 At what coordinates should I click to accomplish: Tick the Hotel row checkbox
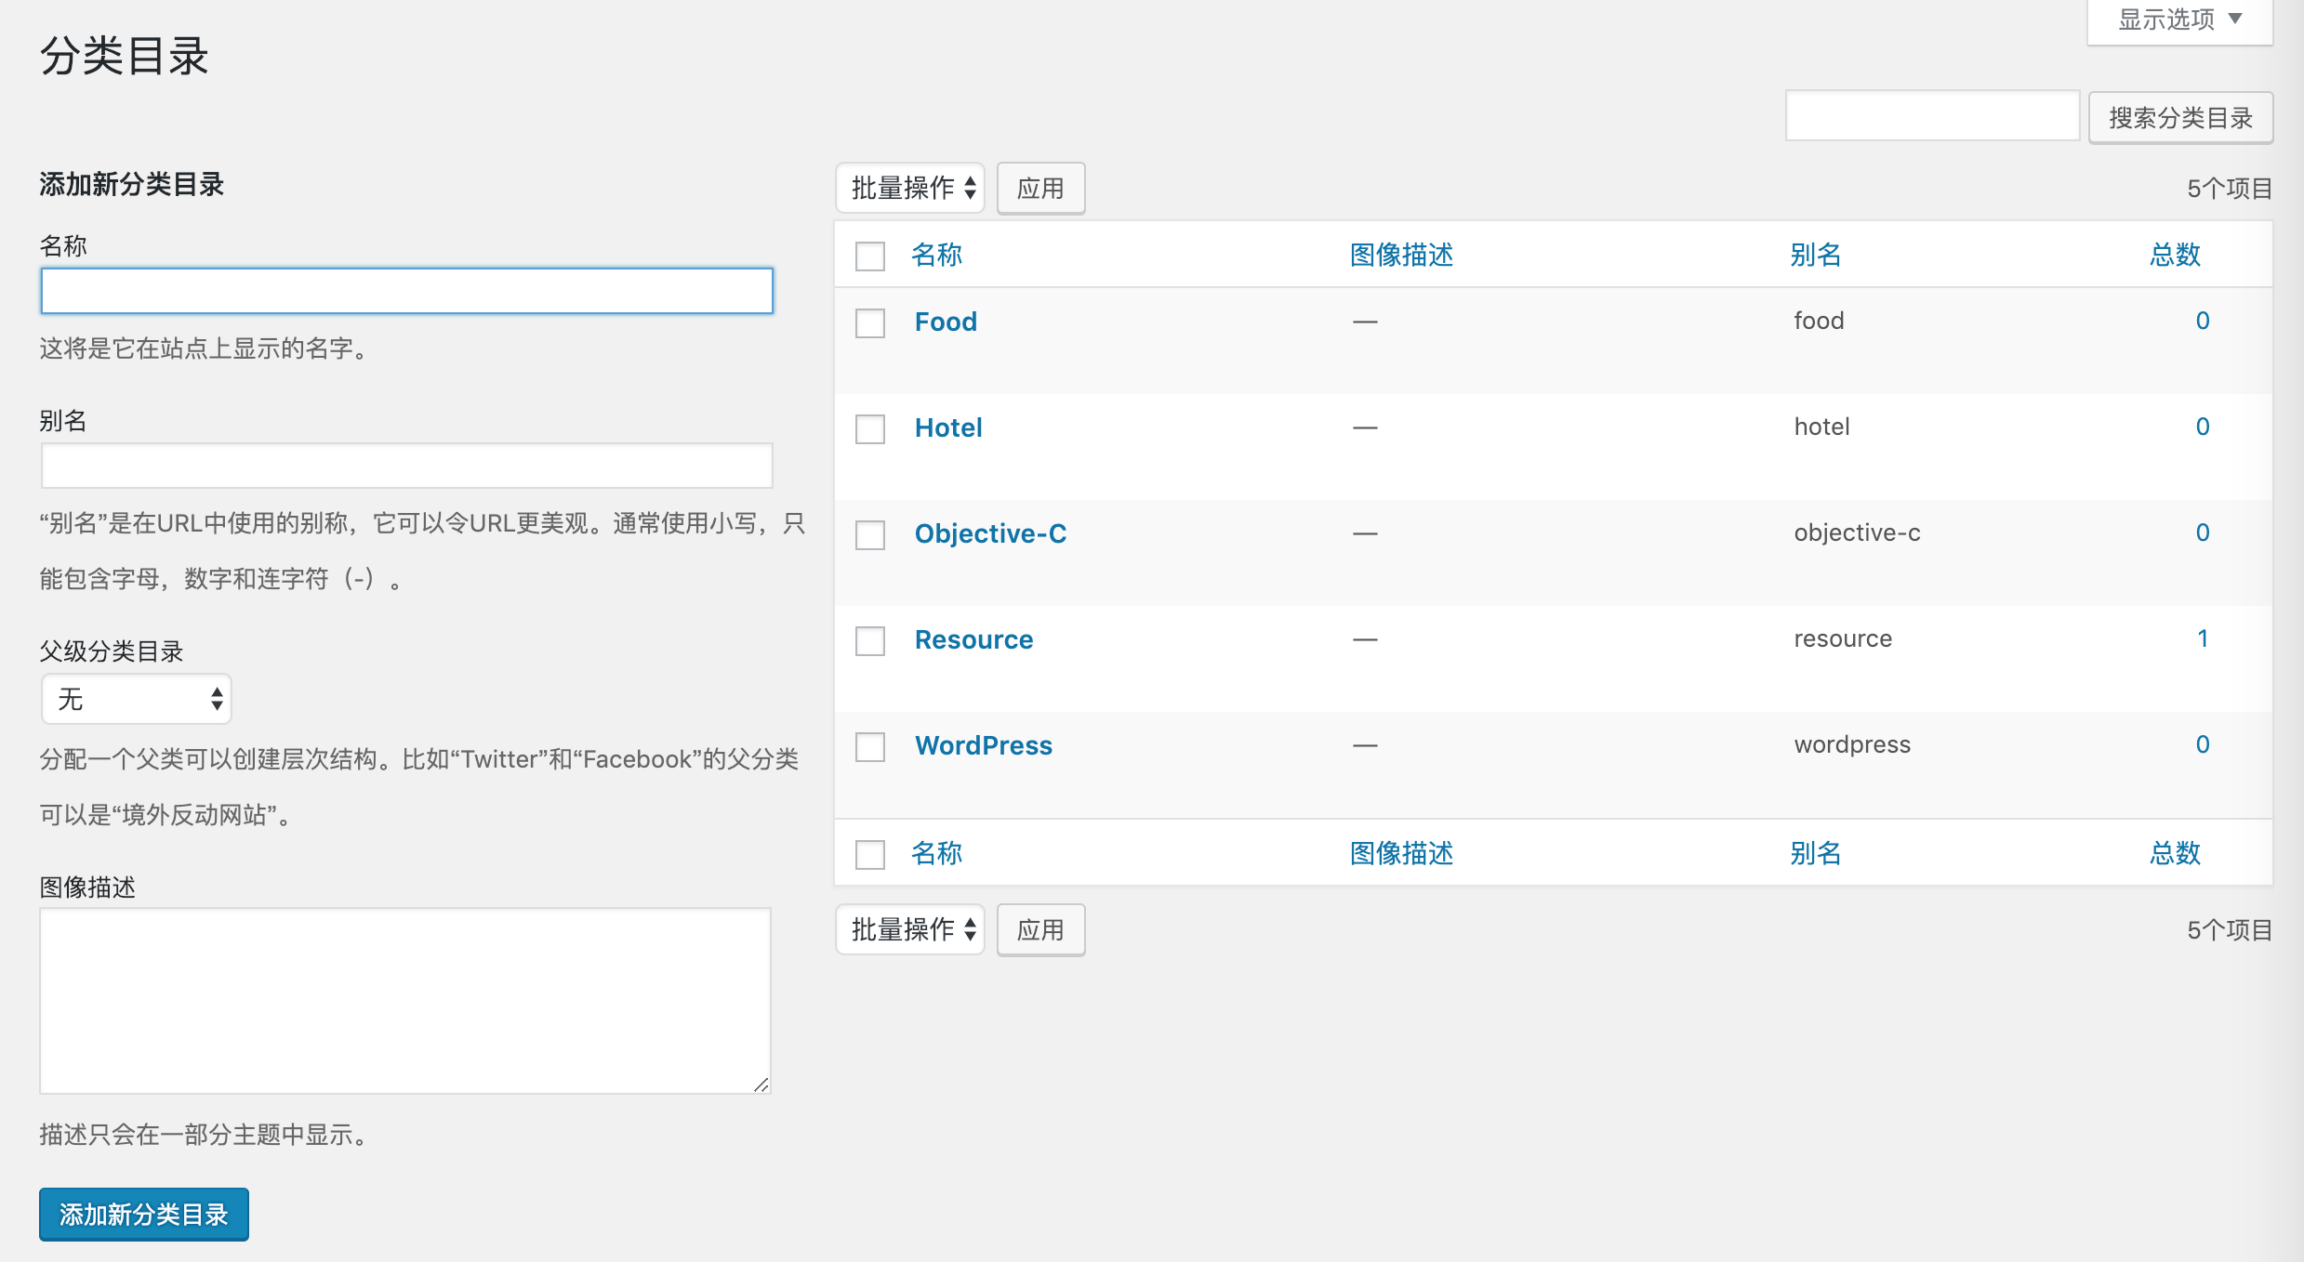coord(870,429)
